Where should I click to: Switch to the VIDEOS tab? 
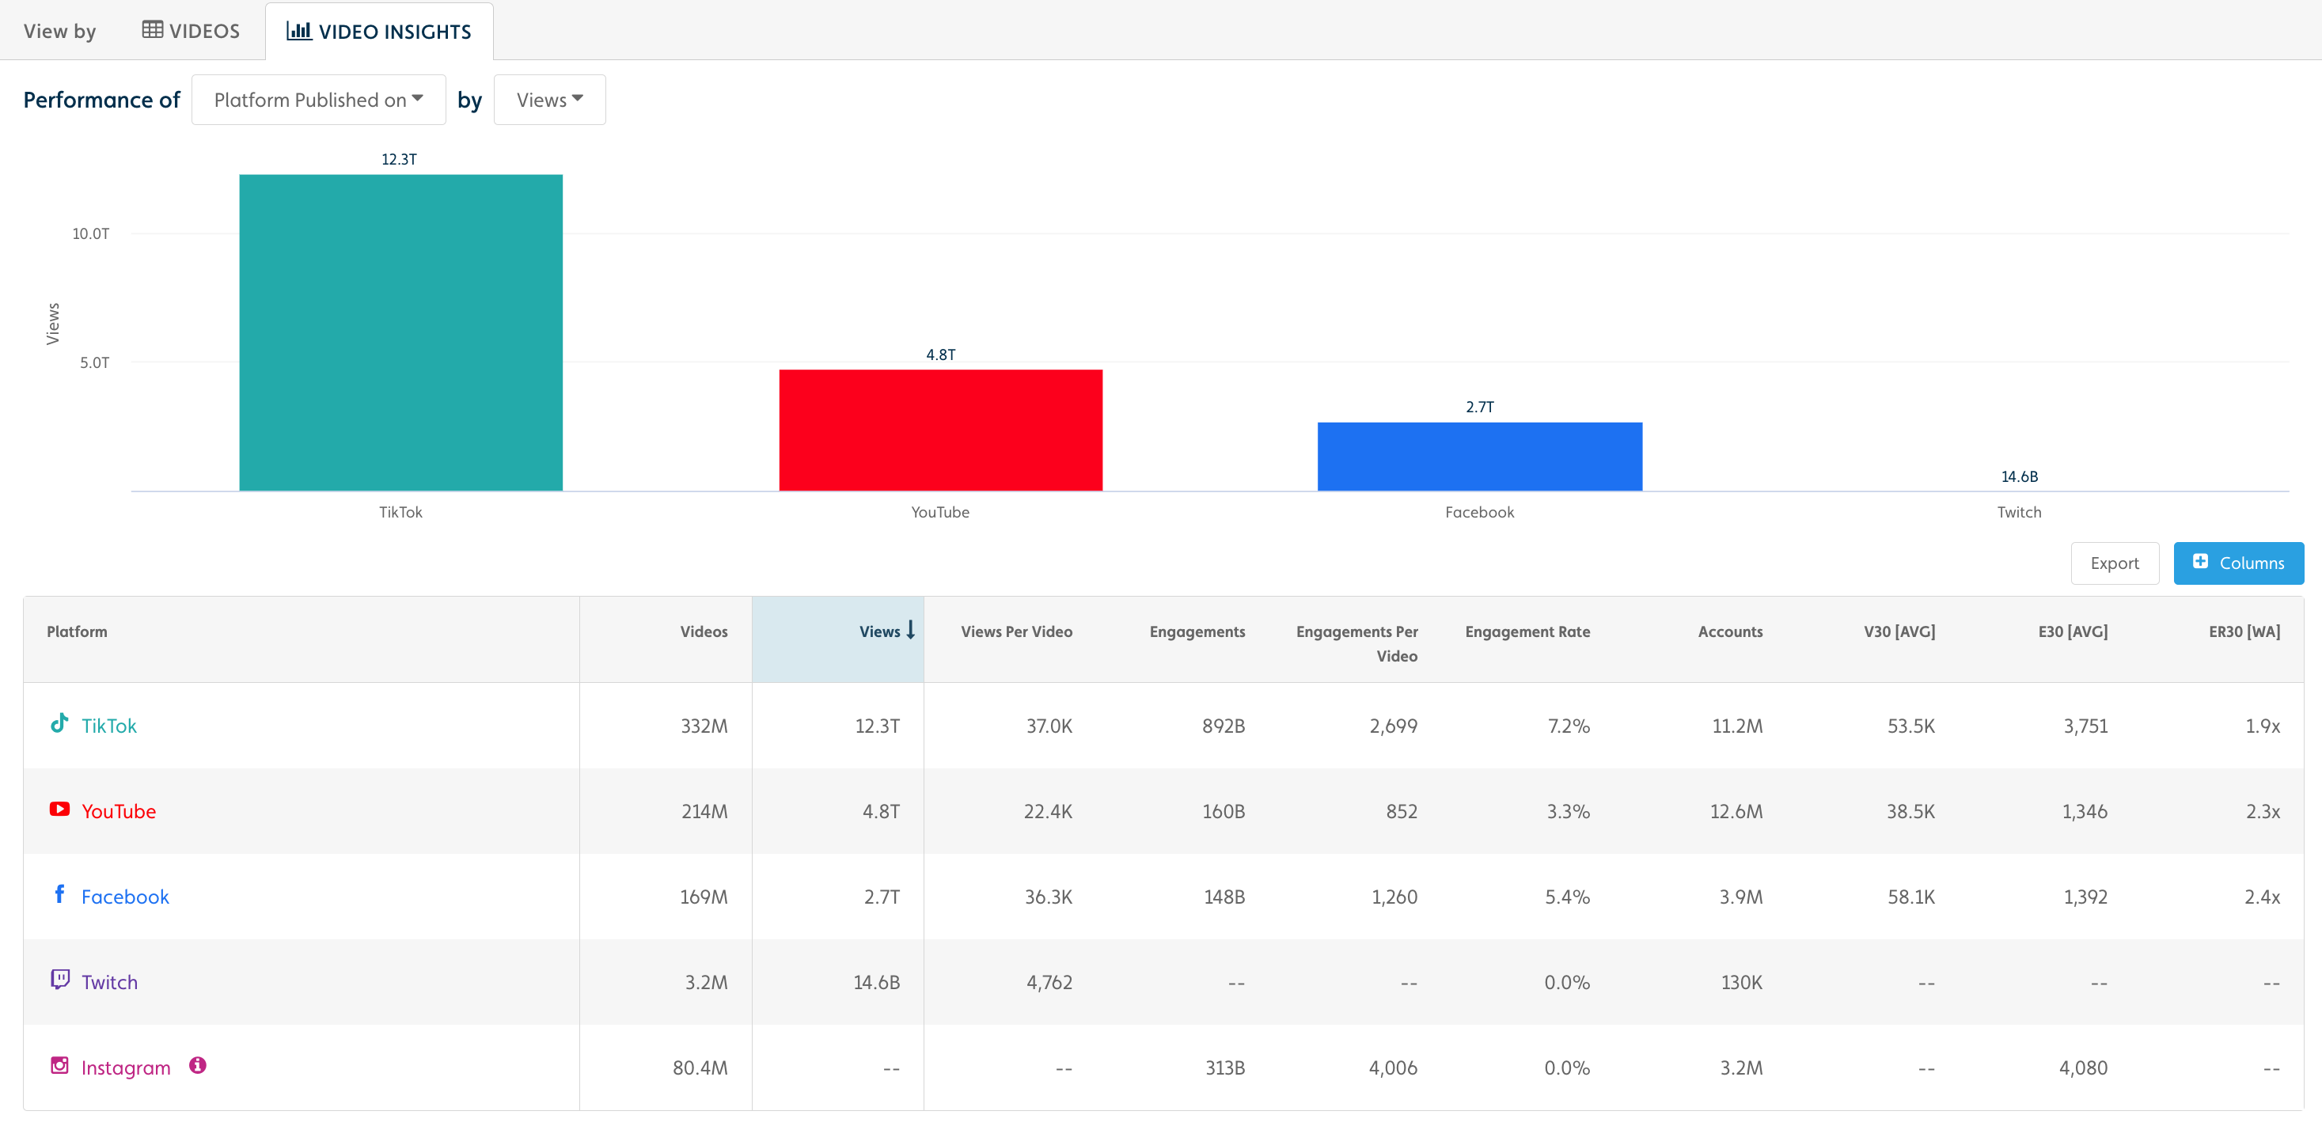tap(191, 31)
